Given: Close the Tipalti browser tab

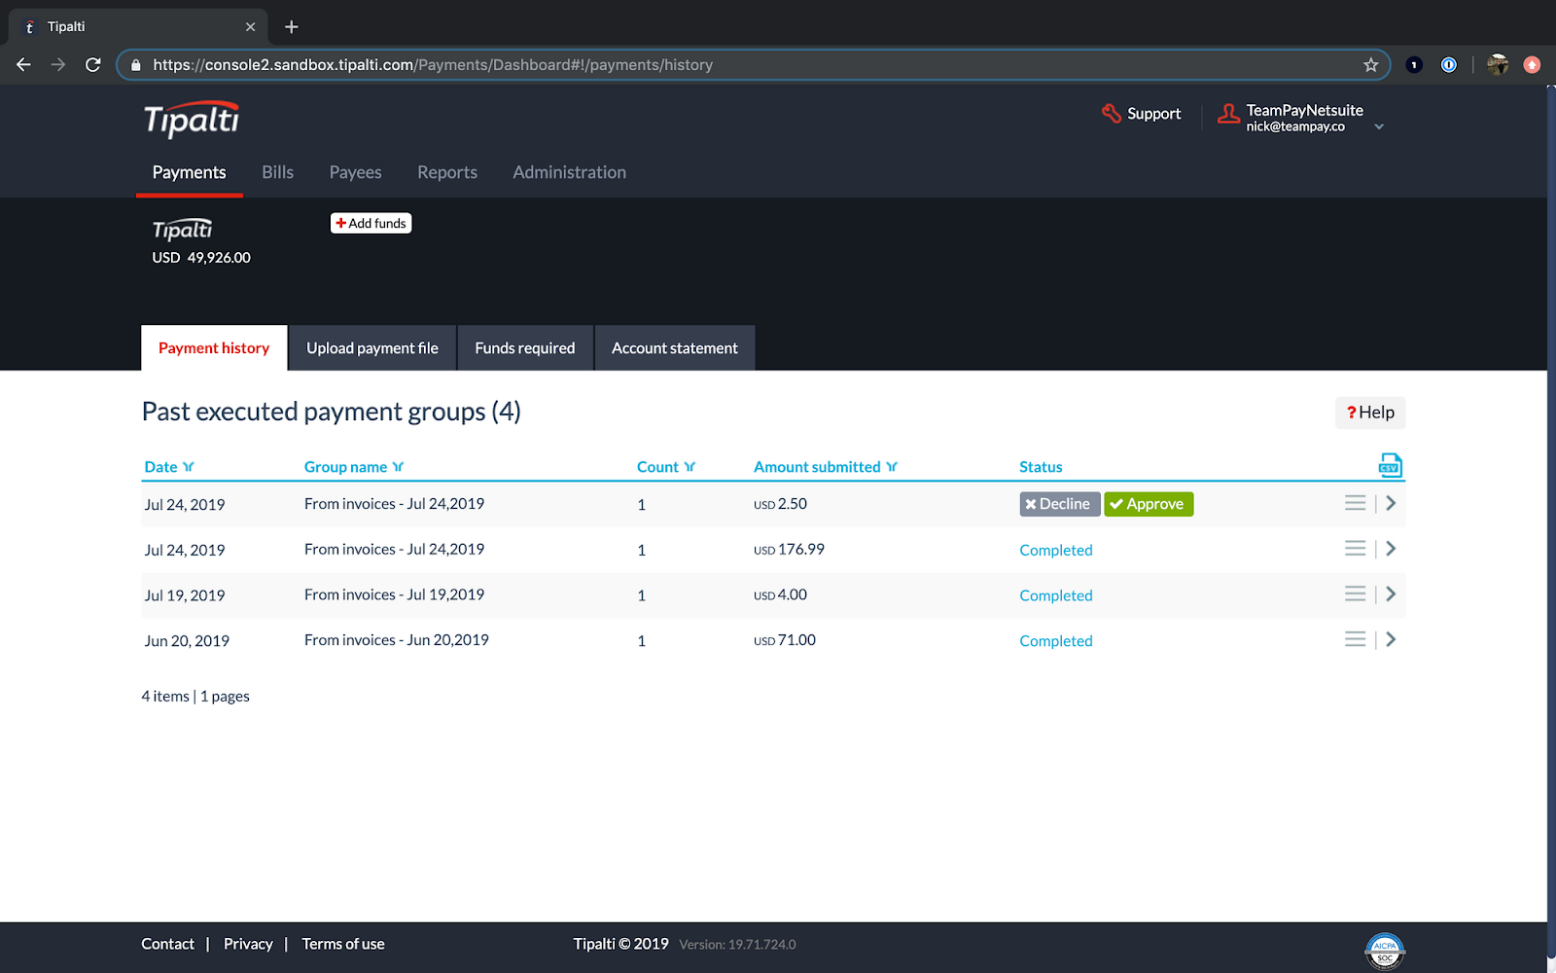Looking at the screenshot, I should coord(250,27).
